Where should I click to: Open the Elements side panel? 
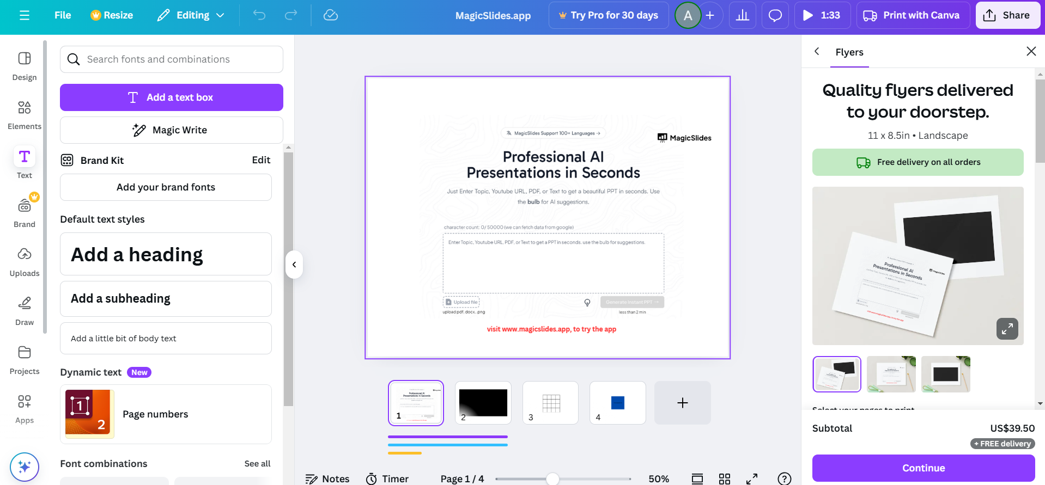(x=25, y=115)
